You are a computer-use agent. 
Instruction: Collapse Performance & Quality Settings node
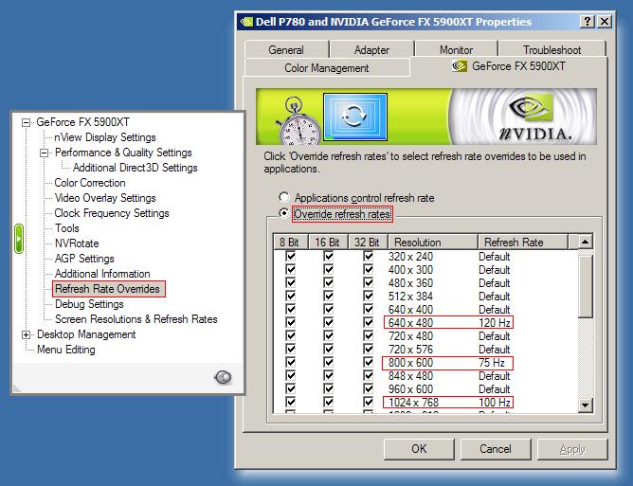pos(44,153)
